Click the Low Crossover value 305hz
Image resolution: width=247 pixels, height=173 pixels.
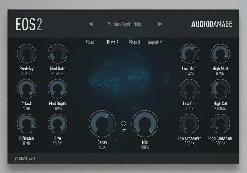189,144
